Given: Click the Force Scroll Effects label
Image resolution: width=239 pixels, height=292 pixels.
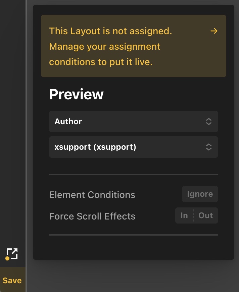Looking at the screenshot, I should [x=92, y=216].
